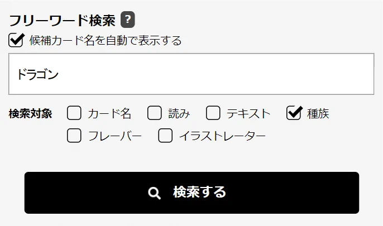Uncheck the 種族 checkbox
This screenshot has width=383, height=226.
click(294, 113)
